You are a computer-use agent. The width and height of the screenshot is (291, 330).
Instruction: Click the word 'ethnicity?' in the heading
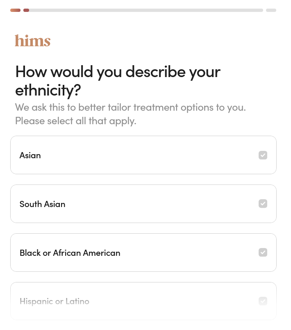pos(48,90)
